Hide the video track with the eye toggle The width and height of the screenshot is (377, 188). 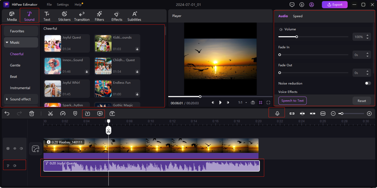click(x=15, y=148)
